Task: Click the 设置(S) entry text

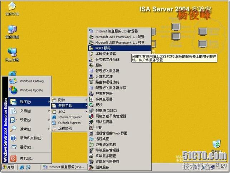Action: [x=25, y=120]
